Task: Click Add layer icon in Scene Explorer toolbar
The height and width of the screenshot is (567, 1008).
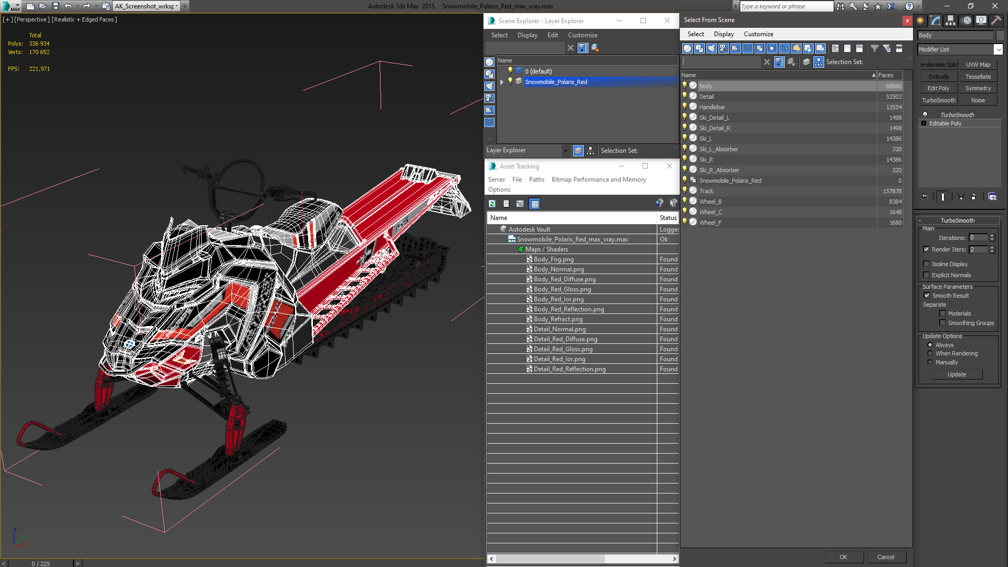Action: click(x=595, y=48)
